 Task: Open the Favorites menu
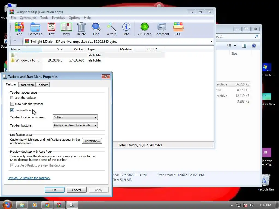[58, 18]
